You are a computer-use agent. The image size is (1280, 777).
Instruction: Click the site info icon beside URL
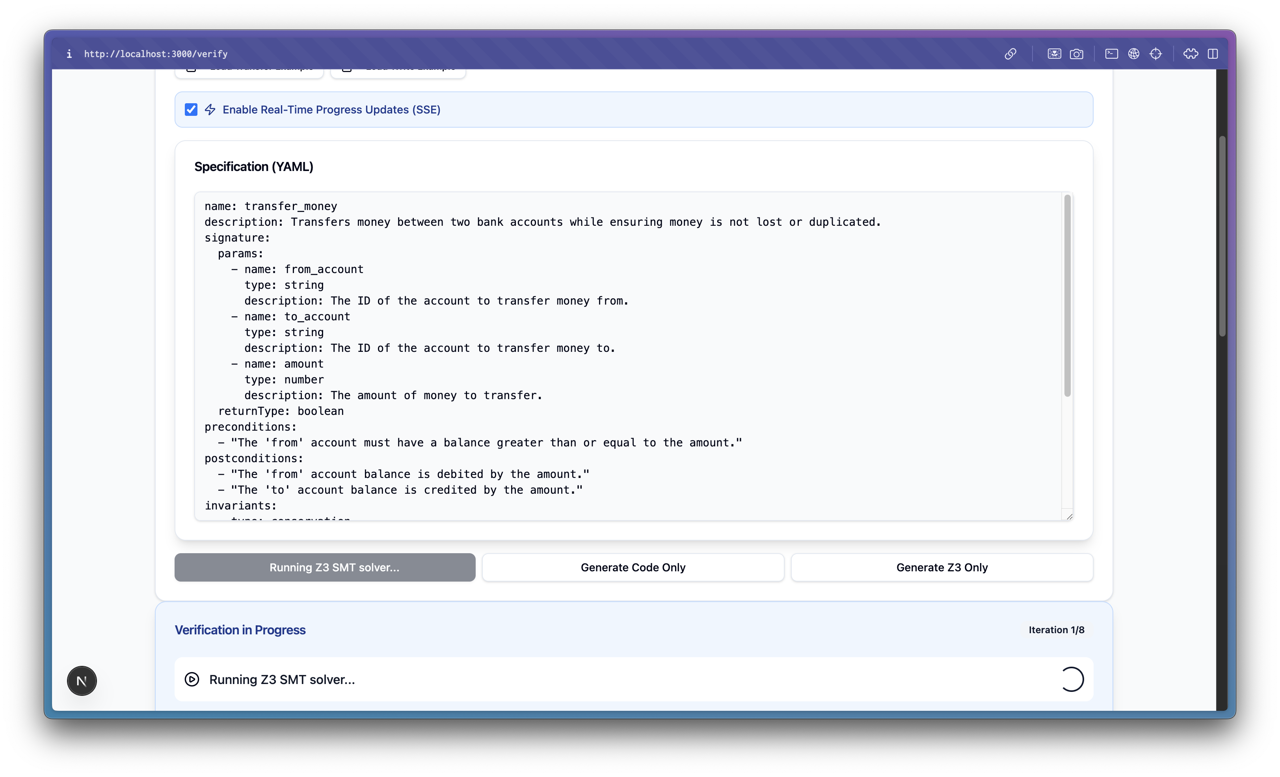[x=69, y=54]
